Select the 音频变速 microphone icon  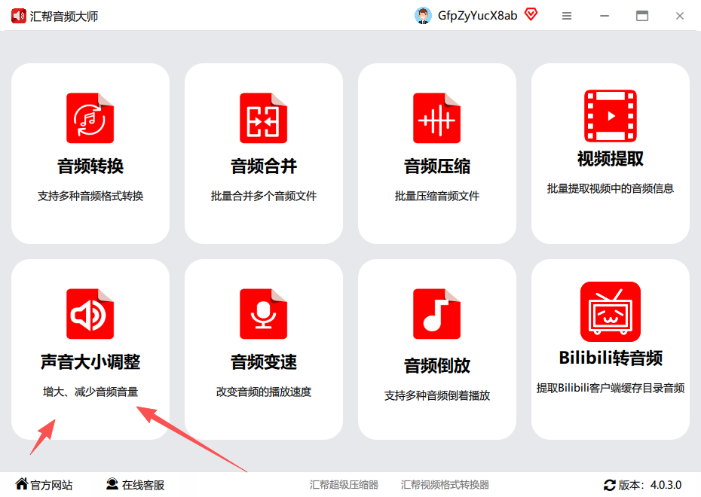click(263, 313)
